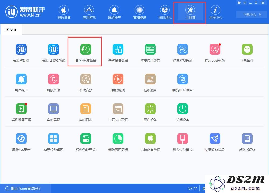Screen dimensions: 269x193
Task: Select the iPhone device tab
Action: (11, 29)
